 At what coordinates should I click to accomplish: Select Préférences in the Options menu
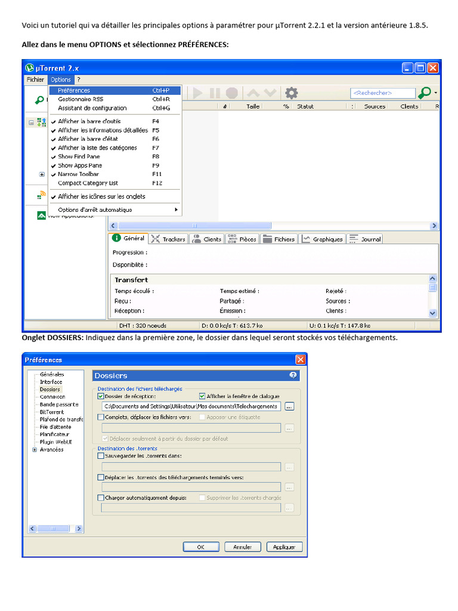tap(115, 91)
